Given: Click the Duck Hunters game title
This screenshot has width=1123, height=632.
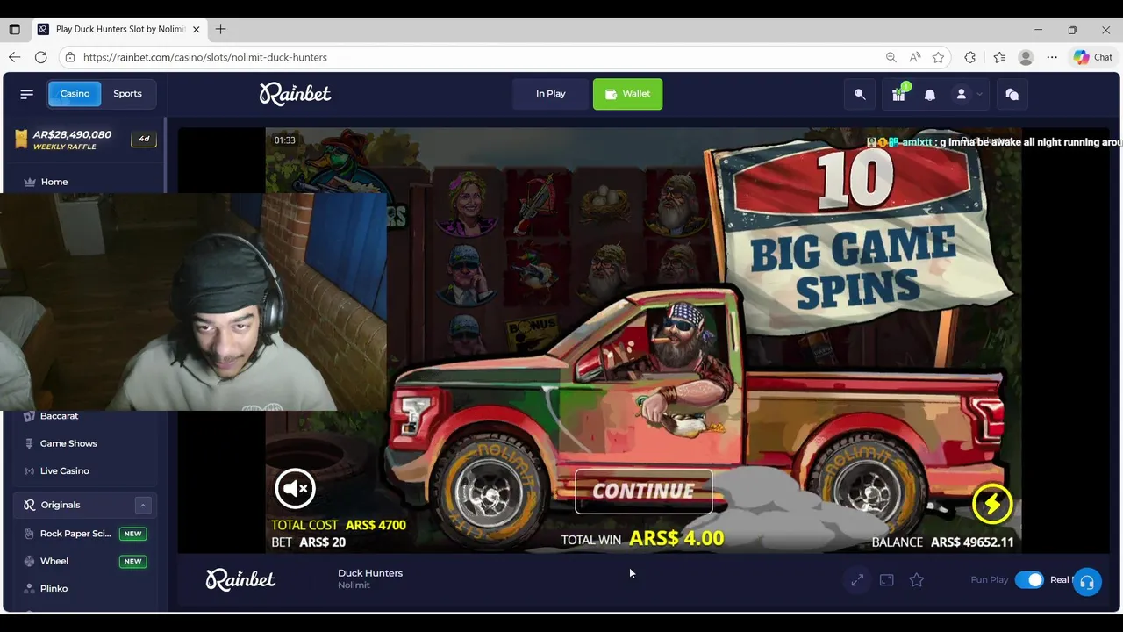Looking at the screenshot, I should (370, 573).
